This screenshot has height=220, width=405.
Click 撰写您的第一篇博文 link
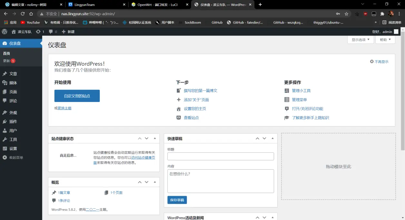coord(201,91)
